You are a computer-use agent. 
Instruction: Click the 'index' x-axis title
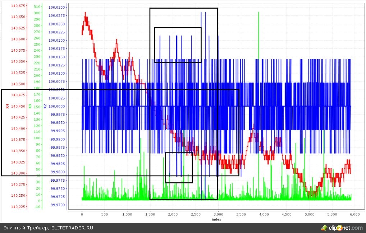tap(216, 219)
